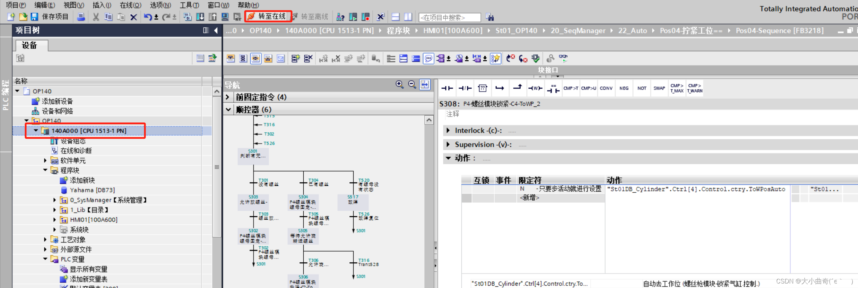The height and width of the screenshot is (288, 858).
Task: Expand the Supervision -(v)- section
Action: click(448, 145)
